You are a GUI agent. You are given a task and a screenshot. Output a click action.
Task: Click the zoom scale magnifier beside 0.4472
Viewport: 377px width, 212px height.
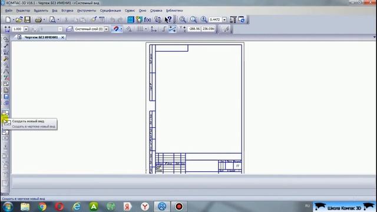[x=204, y=19]
